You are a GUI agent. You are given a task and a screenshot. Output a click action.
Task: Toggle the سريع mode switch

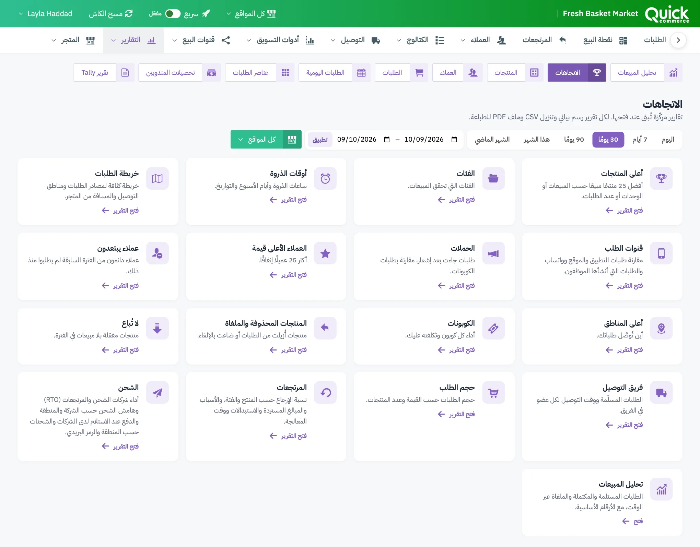point(173,14)
